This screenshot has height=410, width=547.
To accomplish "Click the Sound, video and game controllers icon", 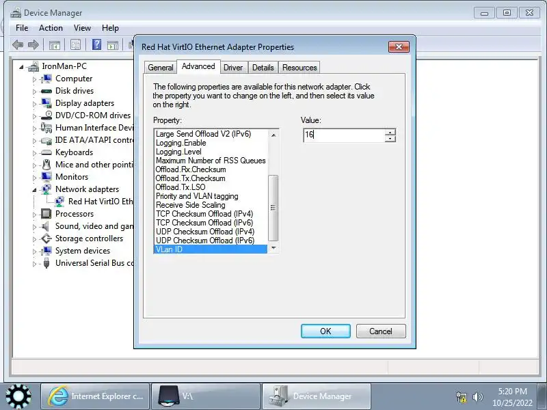I will (x=46, y=226).
